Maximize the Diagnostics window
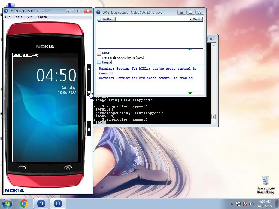 click(x=190, y=13)
